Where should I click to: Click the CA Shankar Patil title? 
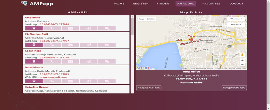click(x=36, y=34)
